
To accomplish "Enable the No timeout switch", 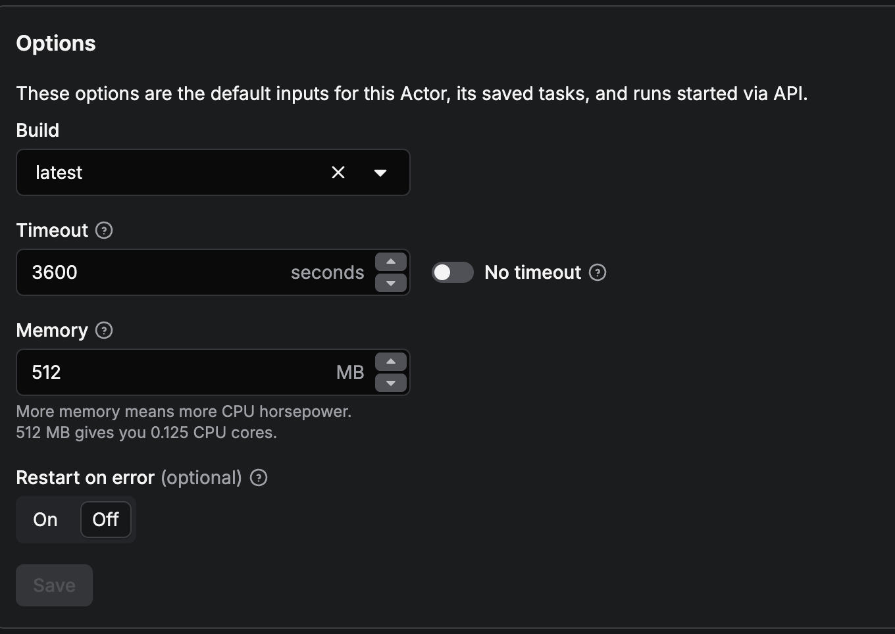I will coord(452,272).
